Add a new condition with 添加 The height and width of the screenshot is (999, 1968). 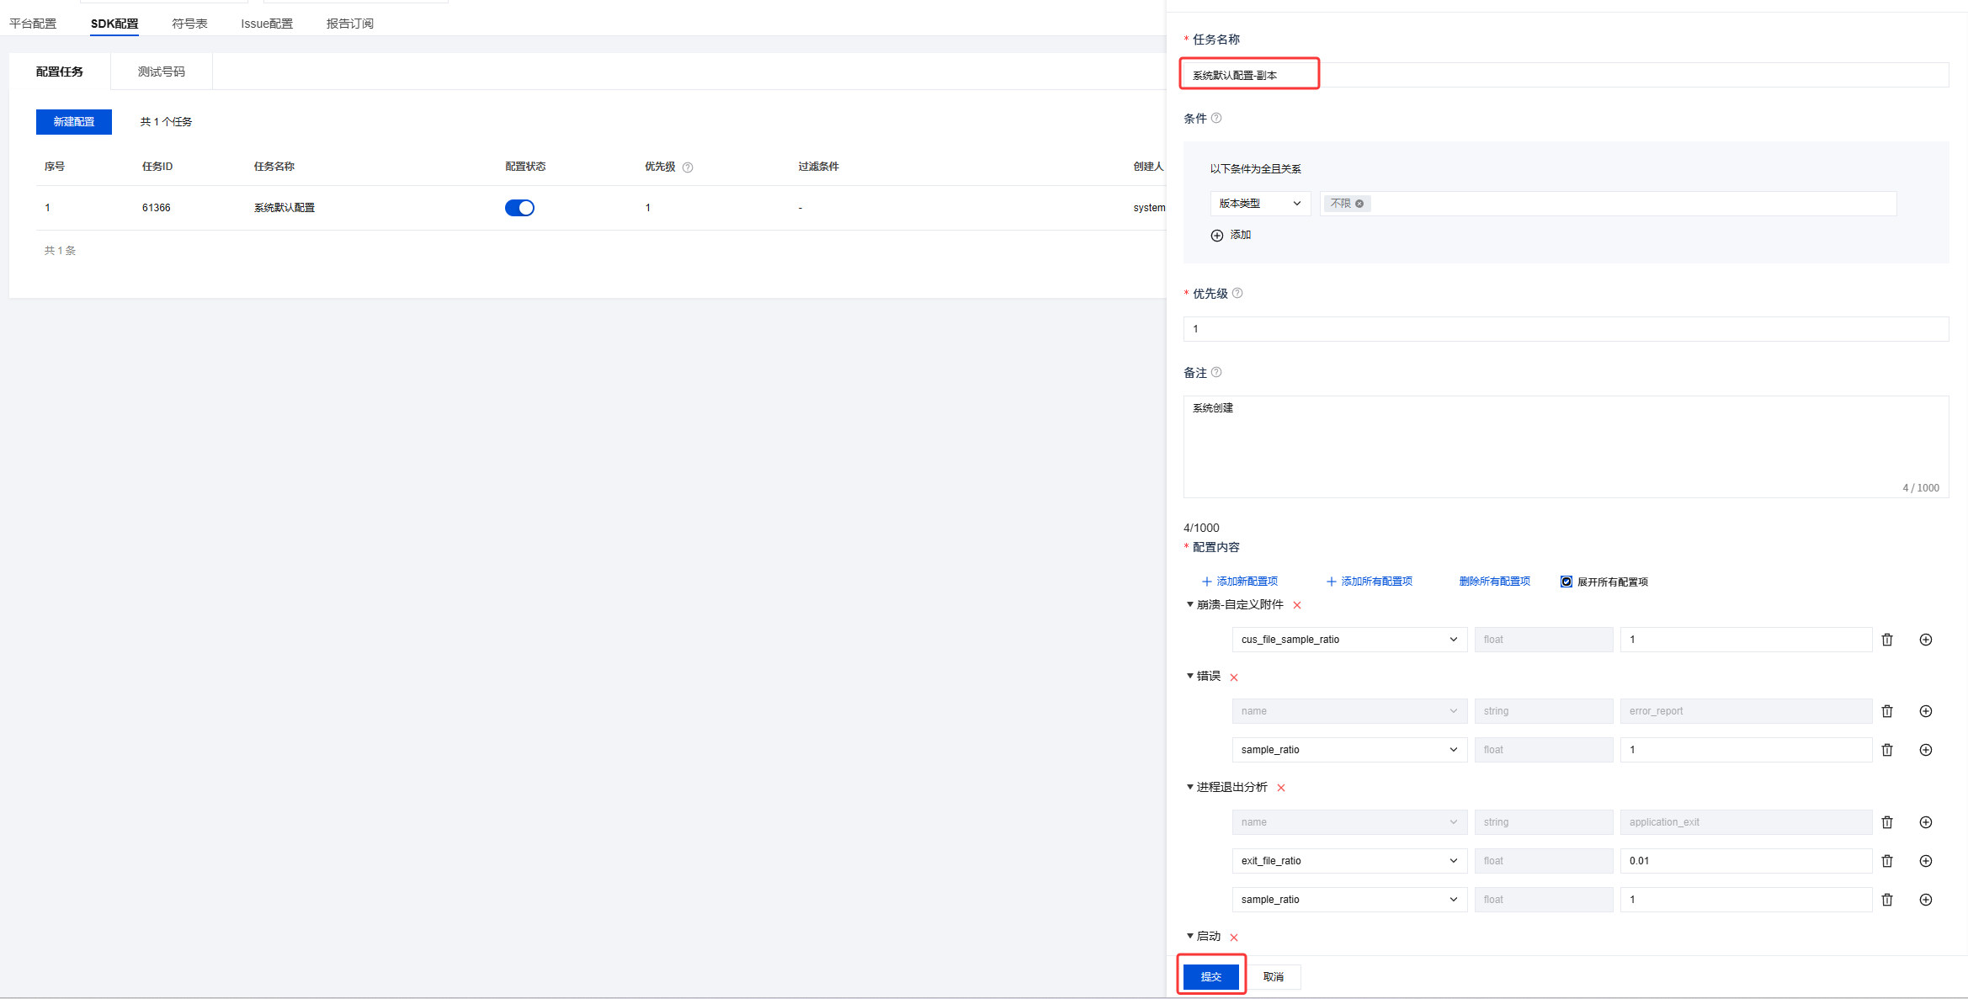1231,235
